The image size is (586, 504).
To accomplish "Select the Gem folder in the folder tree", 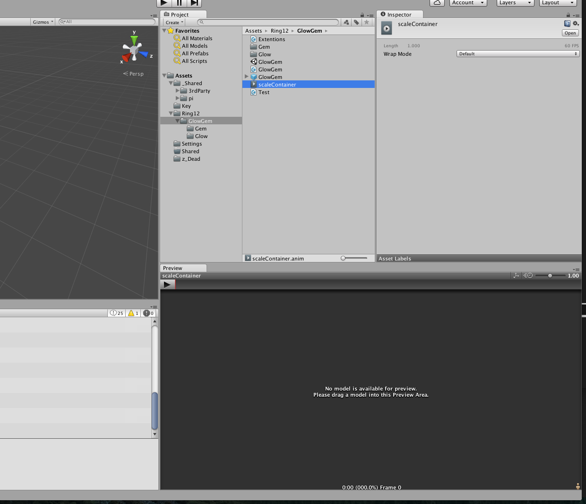I will coord(201,129).
